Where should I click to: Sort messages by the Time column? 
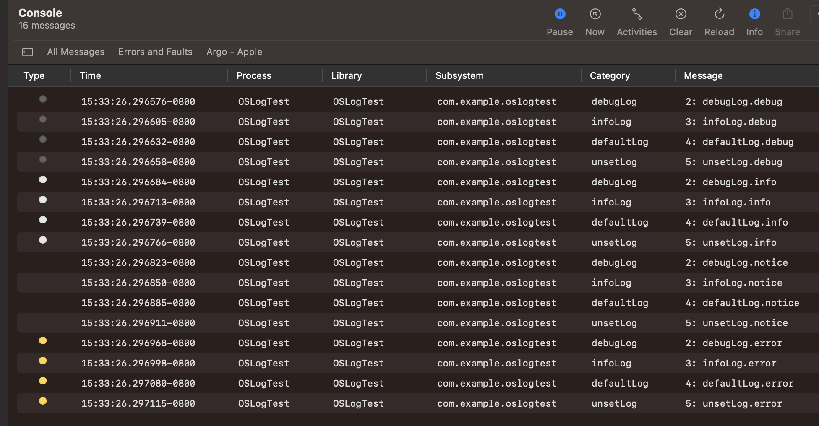90,75
